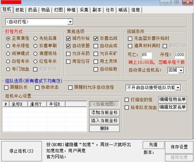Image resolution: width=194 pixels, height=162 pixels.
Task: Click the 坐标X column header
Action: point(19,104)
